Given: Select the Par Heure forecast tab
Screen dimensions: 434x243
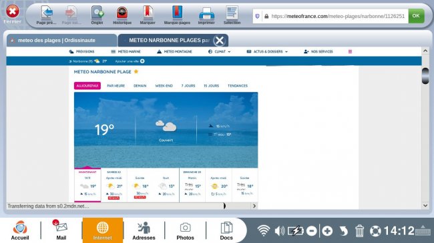Looking at the screenshot, I should pos(116,86).
